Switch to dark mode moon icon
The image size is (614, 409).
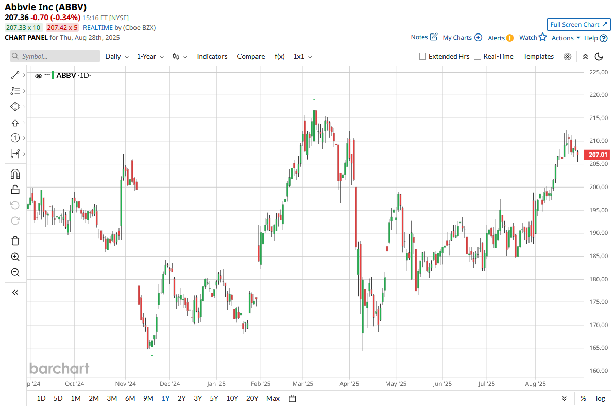(x=599, y=57)
